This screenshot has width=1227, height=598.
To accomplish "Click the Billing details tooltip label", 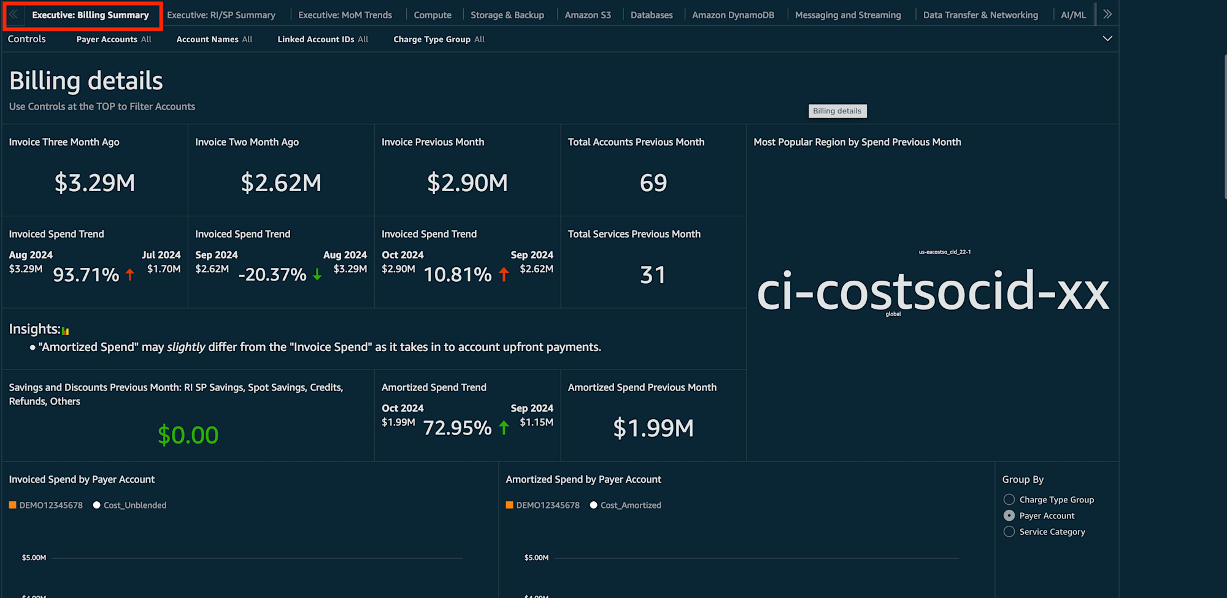I will coord(837,111).
